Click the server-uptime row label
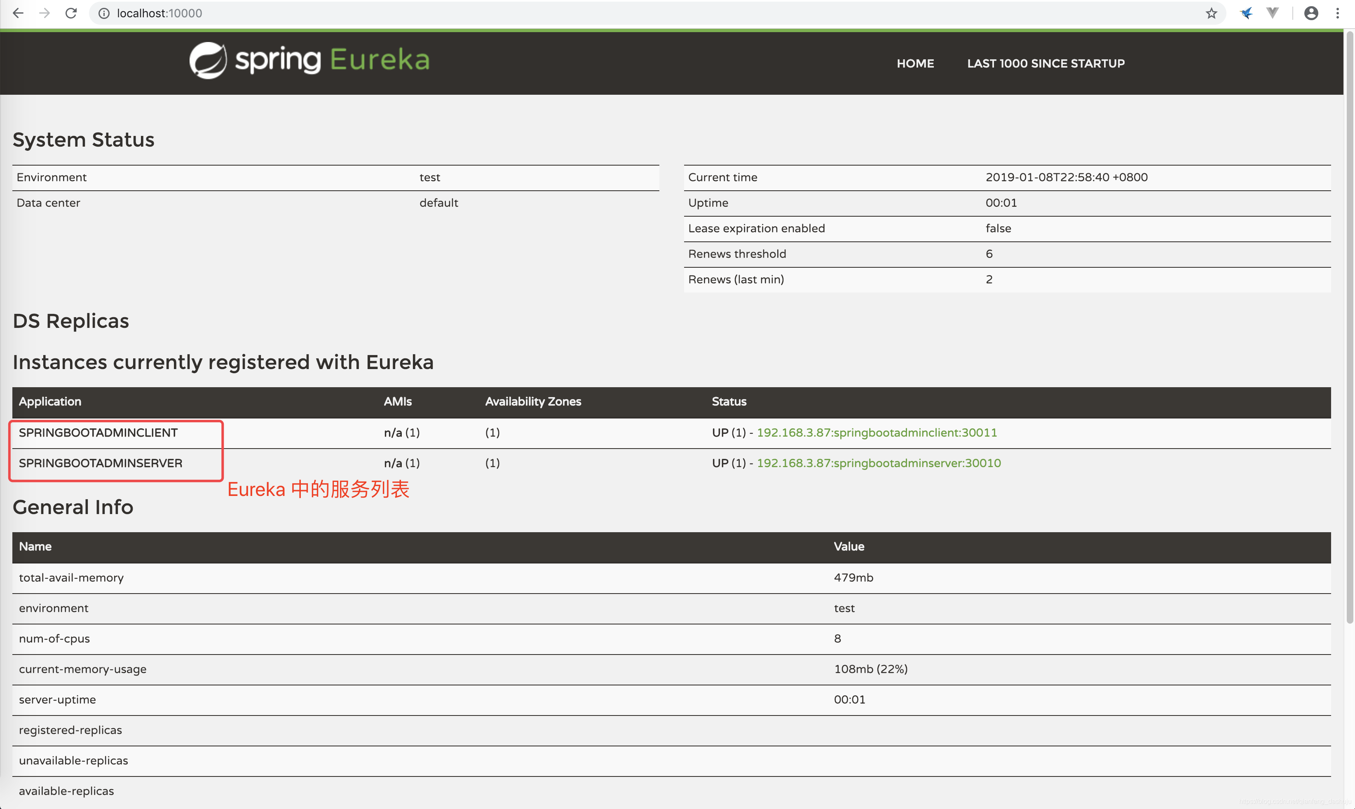Viewport: 1355px width, 809px height. coord(57,699)
